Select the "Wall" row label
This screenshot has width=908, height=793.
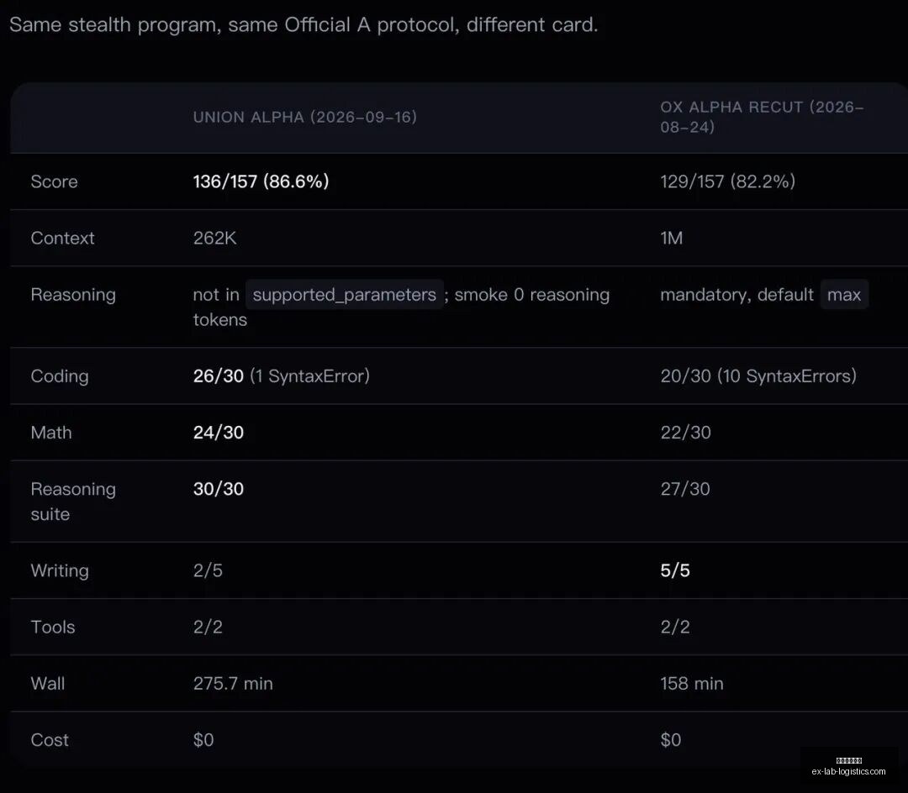coord(47,684)
